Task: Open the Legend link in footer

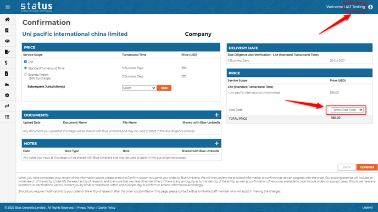Action: click(x=367, y=208)
